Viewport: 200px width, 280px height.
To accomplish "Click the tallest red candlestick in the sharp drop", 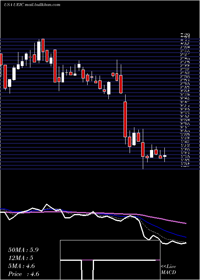I will pyautogui.click(x=125, y=119).
